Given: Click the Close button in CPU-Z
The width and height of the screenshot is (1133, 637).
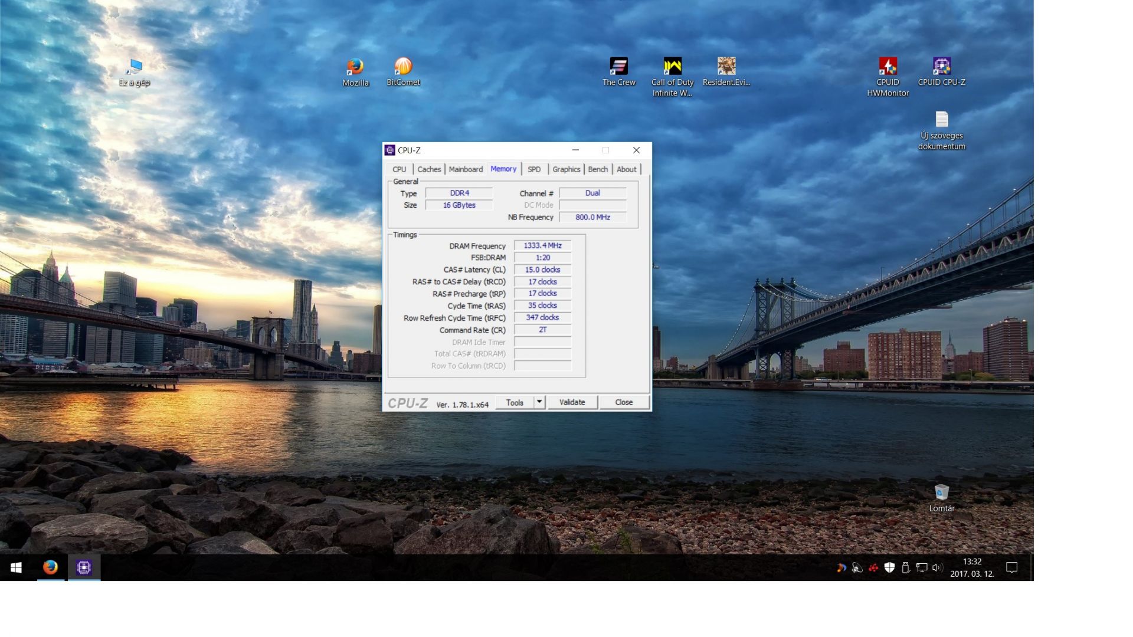Looking at the screenshot, I should point(624,402).
